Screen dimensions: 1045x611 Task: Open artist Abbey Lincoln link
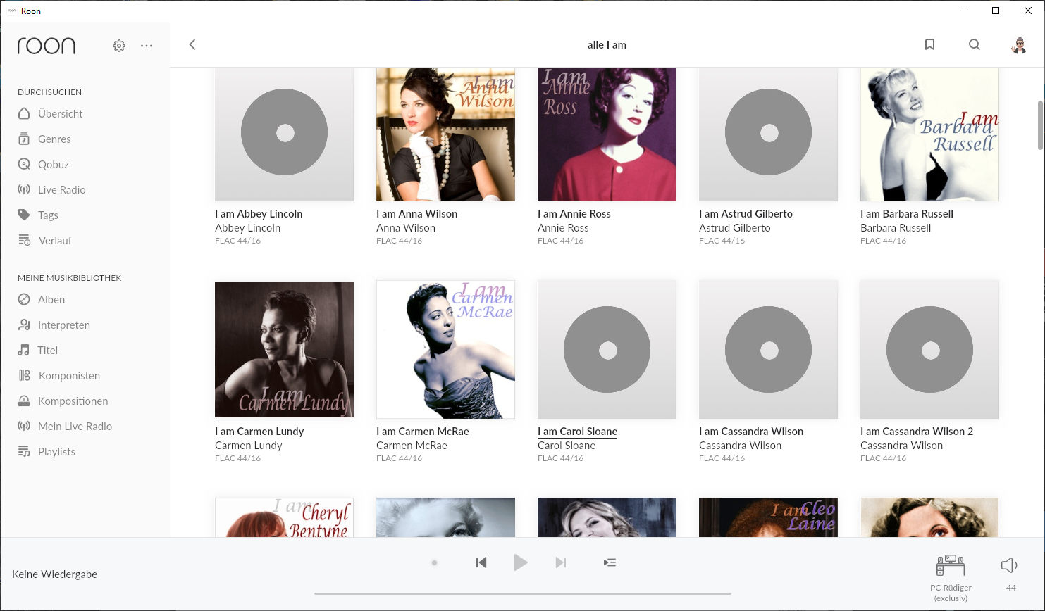tap(247, 228)
